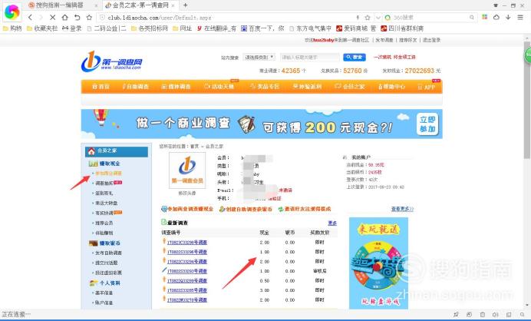Open 幸运大转盘 in the sidebar
531x321 pixels.
tap(107, 203)
